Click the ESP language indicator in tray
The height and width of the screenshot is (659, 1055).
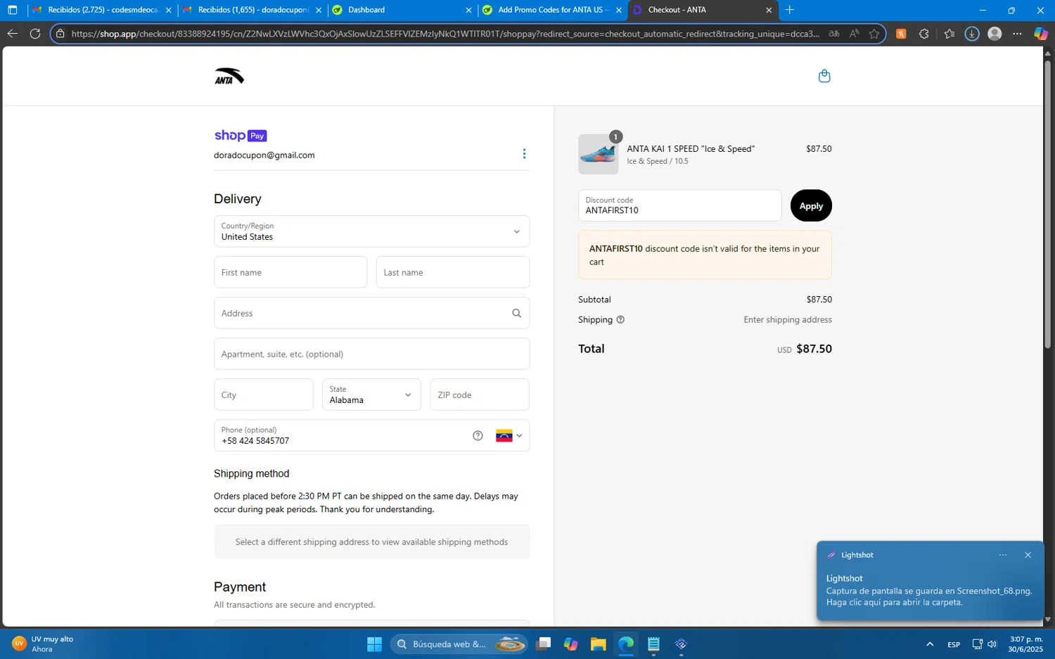(x=954, y=644)
